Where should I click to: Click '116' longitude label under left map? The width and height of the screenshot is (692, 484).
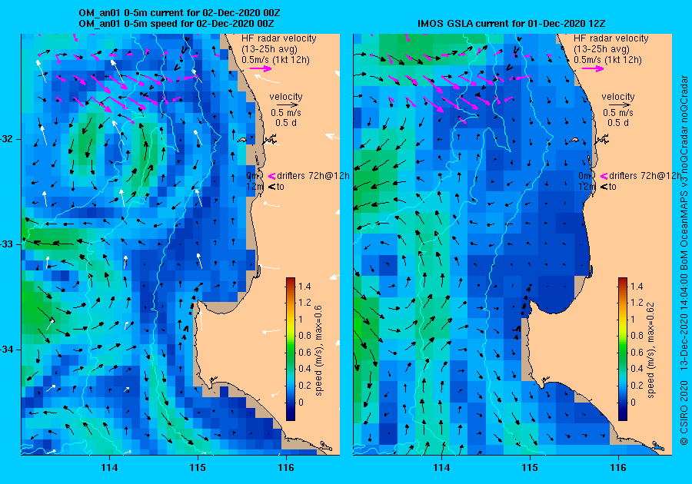[286, 468]
